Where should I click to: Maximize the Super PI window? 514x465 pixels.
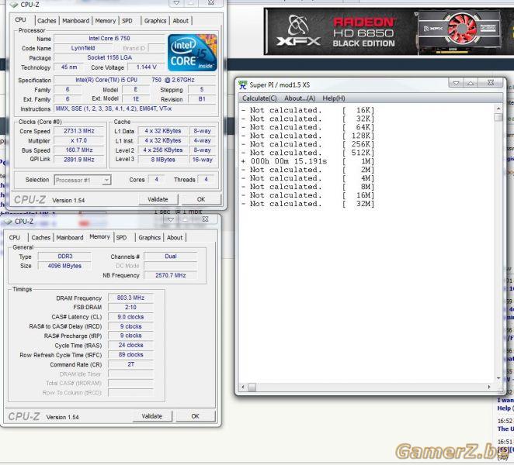471,83
